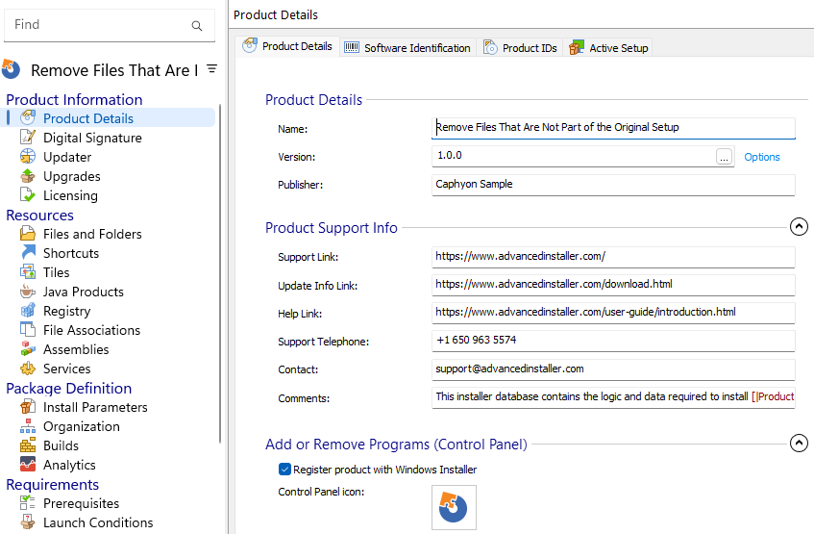Collapse the Add or Remove Programs section
Viewport: 814px width, 534px height.
(x=799, y=443)
